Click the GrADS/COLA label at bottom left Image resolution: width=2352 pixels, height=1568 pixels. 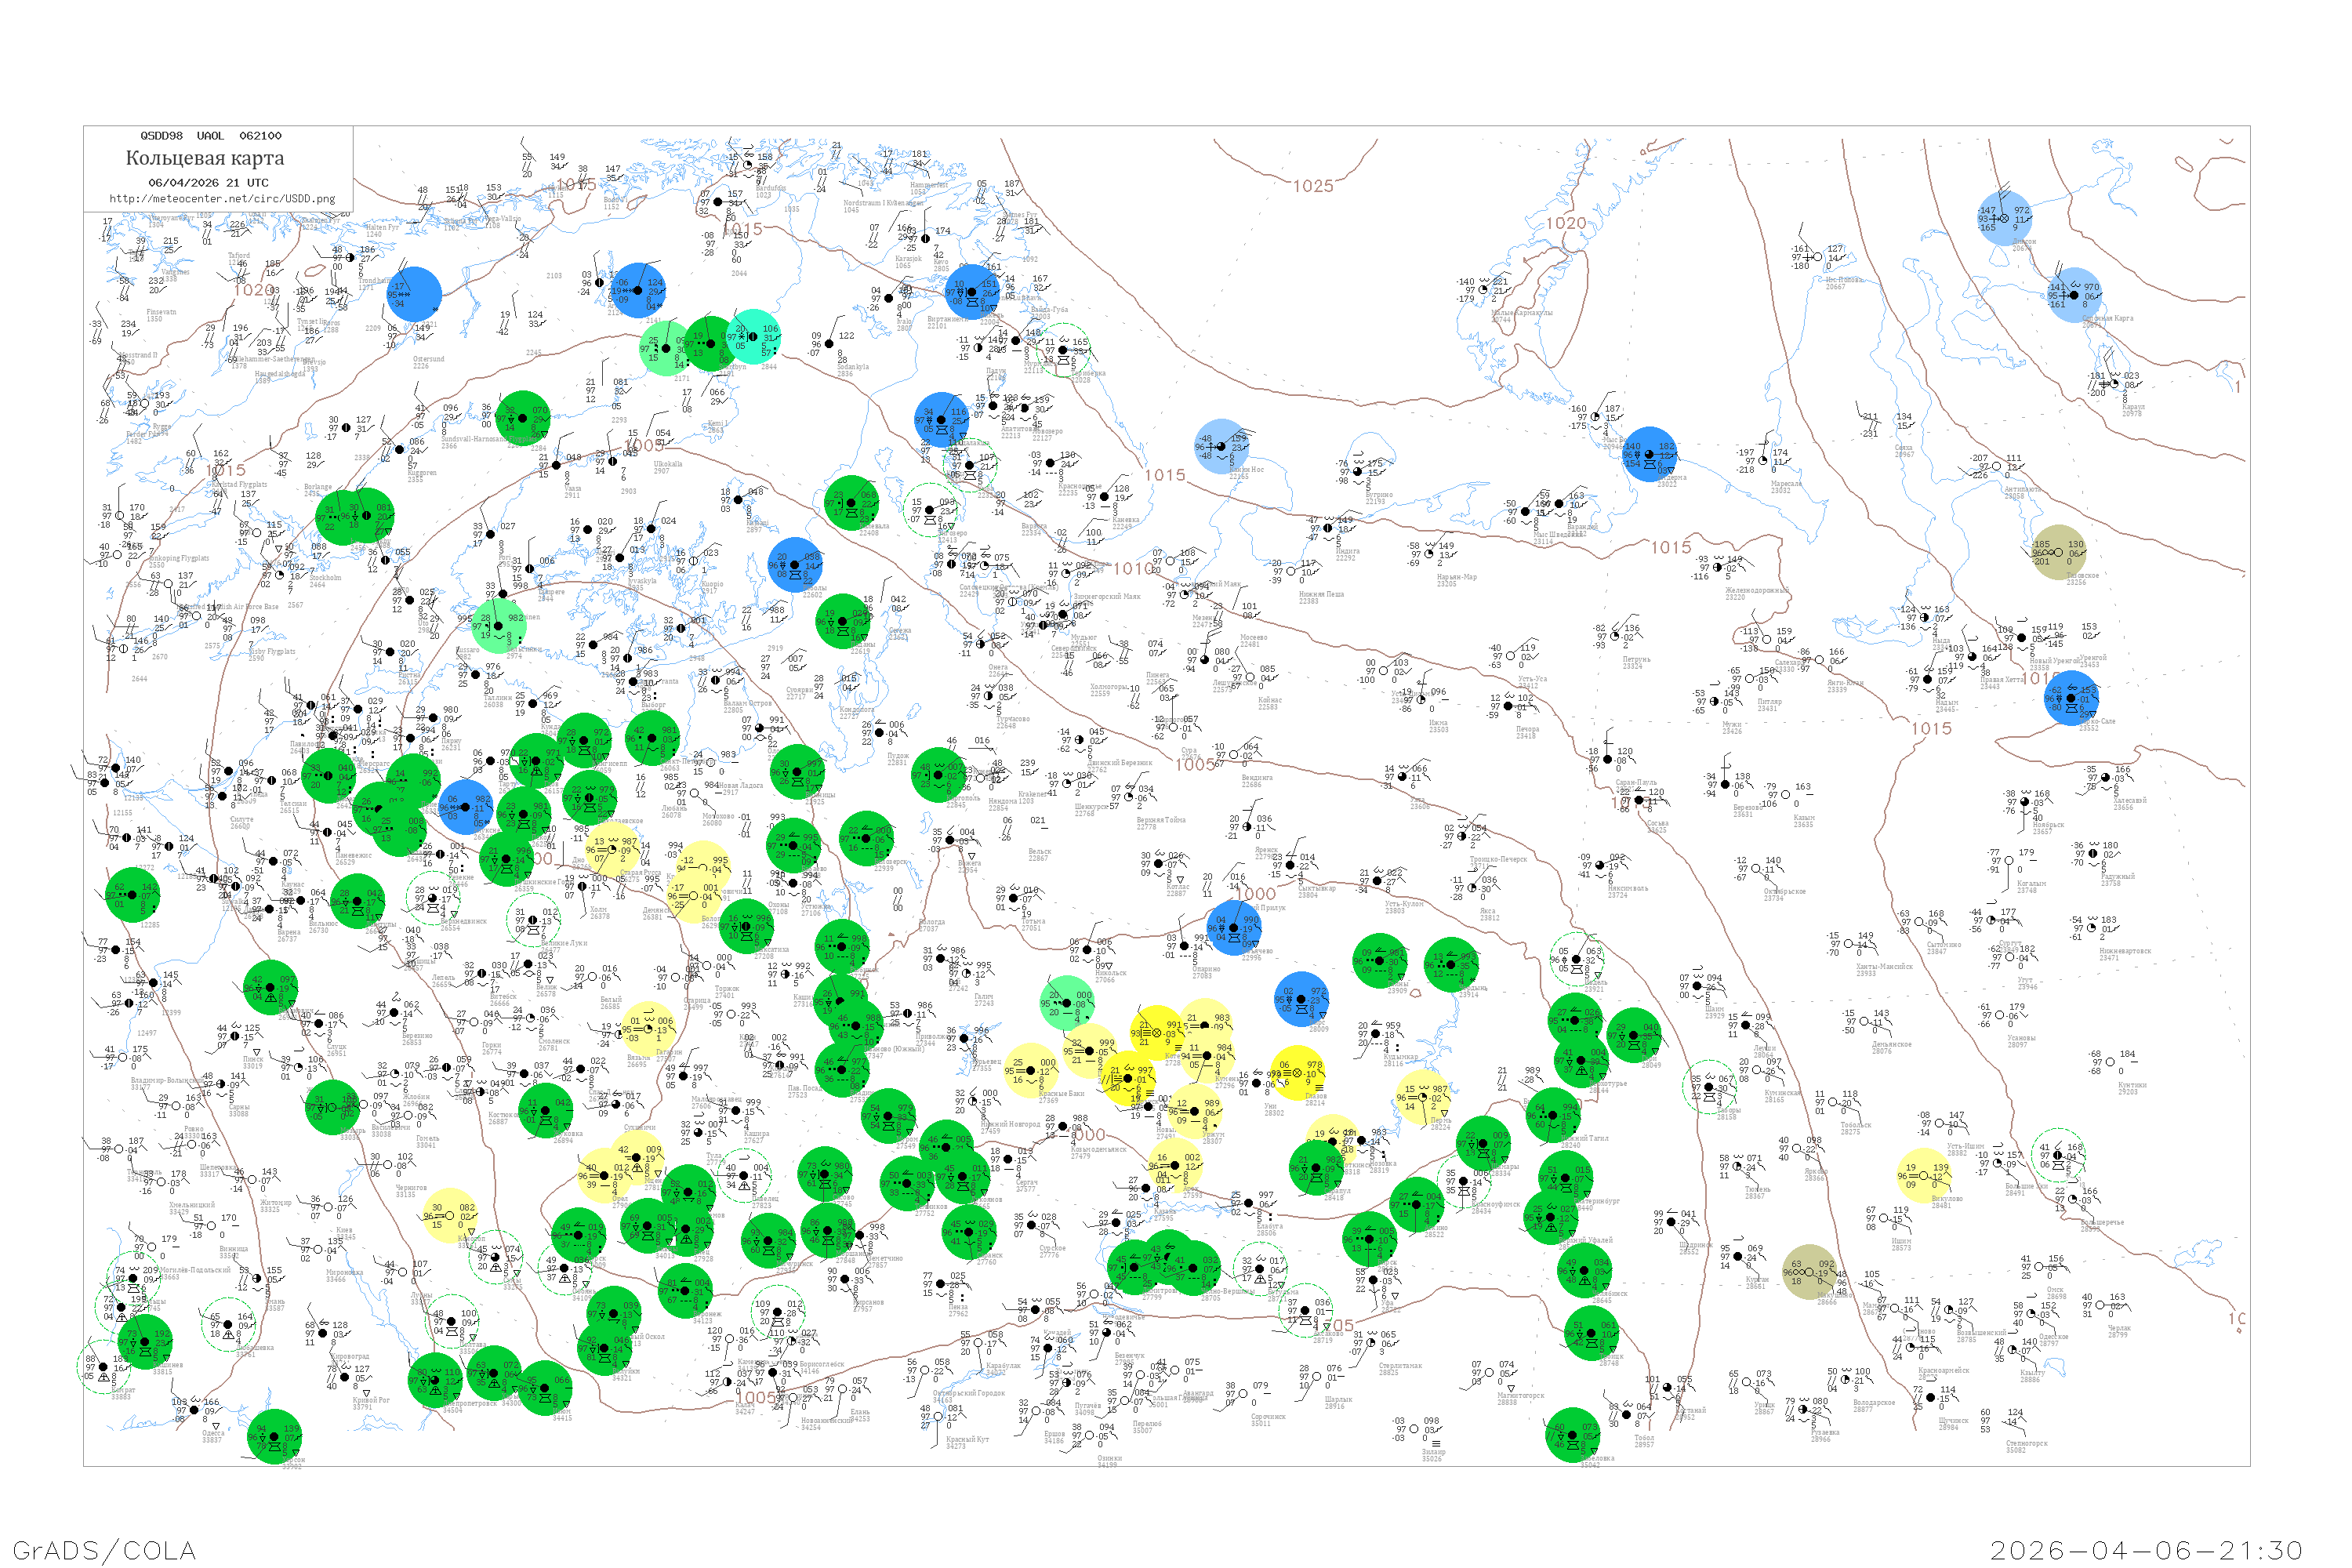(x=104, y=1550)
